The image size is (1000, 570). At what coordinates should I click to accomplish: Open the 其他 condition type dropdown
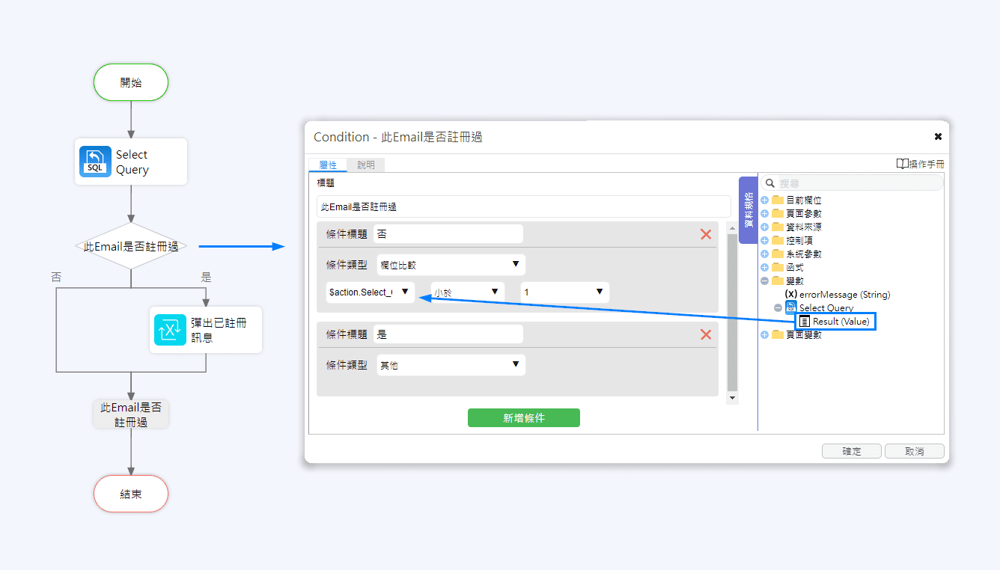click(x=451, y=365)
